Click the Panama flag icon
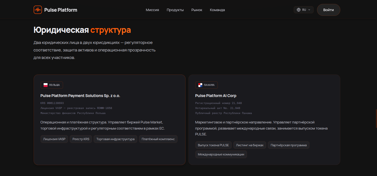This screenshot has height=176, width=377. [x=200, y=85]
